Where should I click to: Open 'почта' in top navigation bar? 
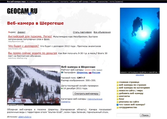[112, 1]
